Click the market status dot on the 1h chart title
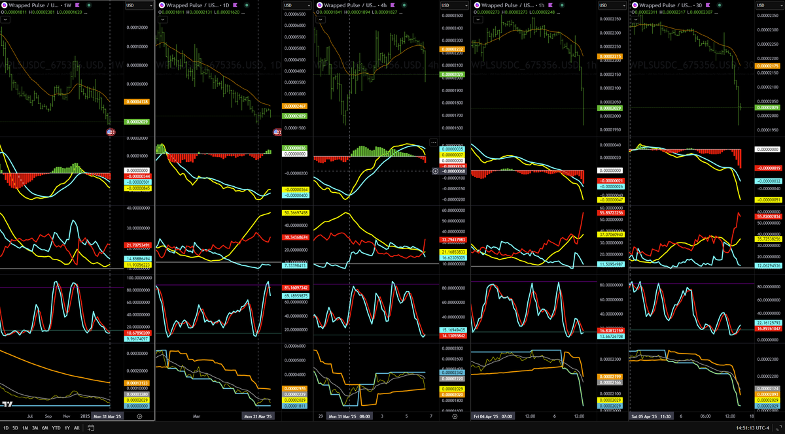 561,5
